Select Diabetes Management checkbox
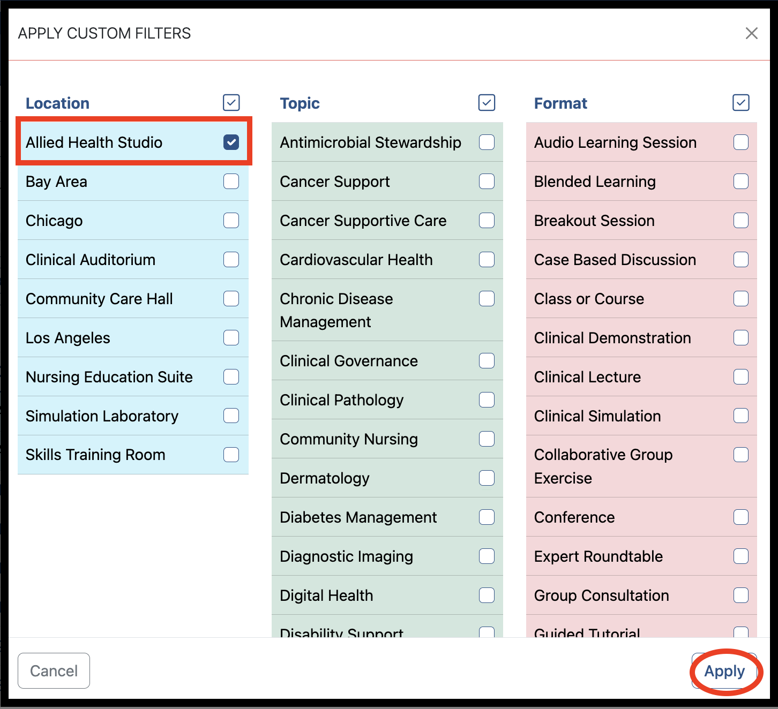This screenshot has width=778, height=709. [x=487, y=517]
